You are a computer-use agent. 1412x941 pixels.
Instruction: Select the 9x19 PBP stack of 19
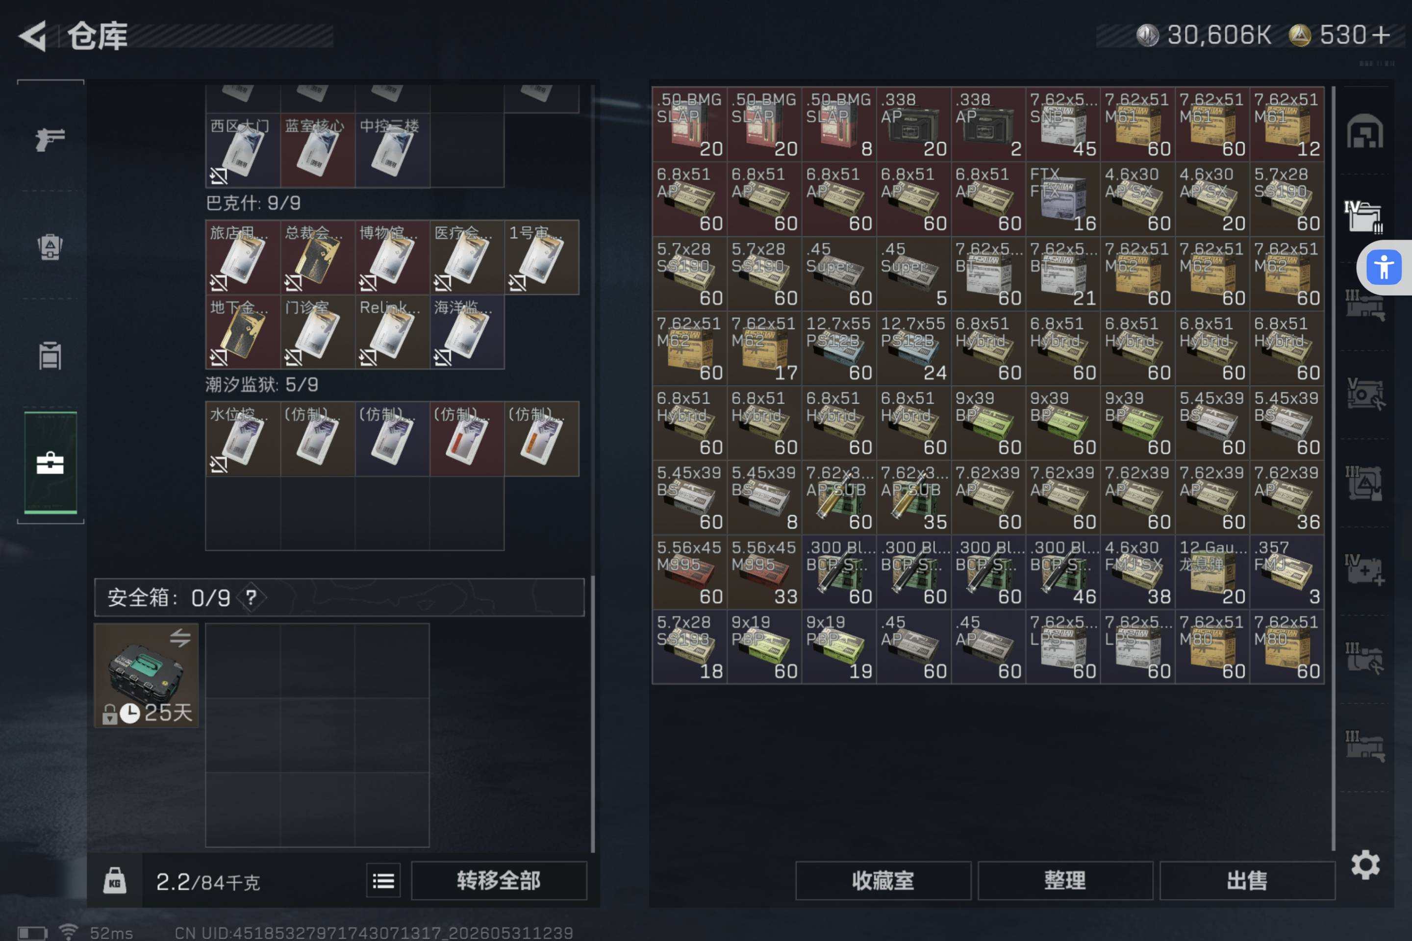coord(839,647)
